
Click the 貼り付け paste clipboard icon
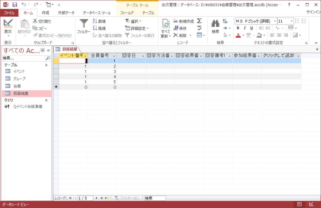pos(24,24)
